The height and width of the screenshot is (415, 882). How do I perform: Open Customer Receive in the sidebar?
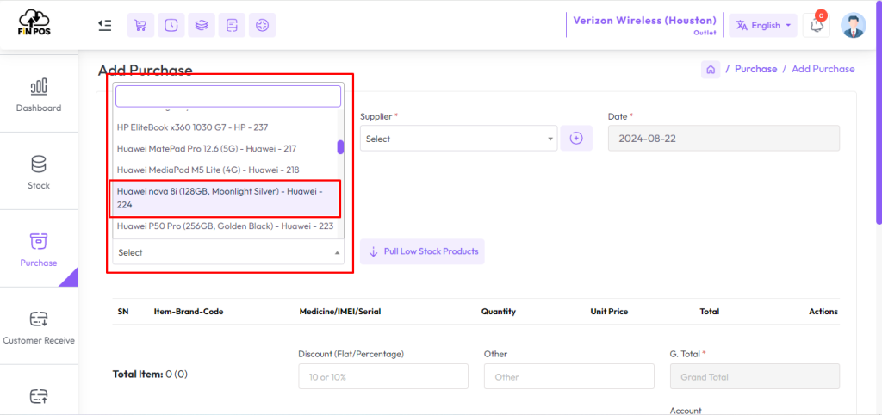point(39,326)
